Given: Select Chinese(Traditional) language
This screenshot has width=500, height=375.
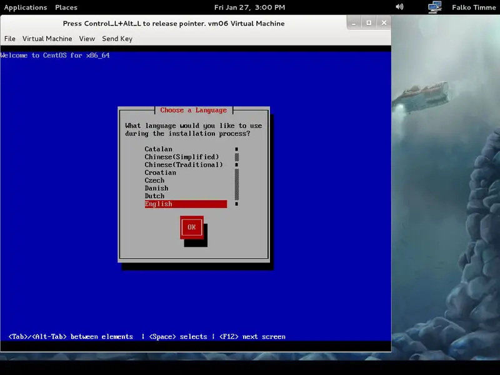Looking at the screenshot, I should click(186, 164).
